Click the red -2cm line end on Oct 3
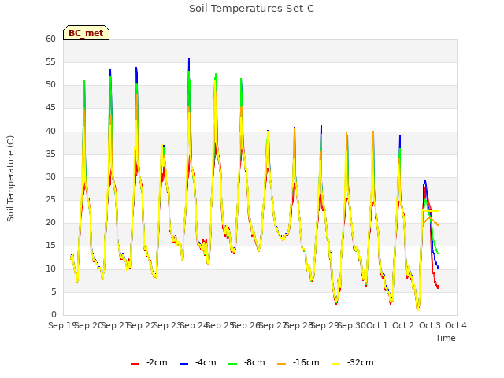 438,287
